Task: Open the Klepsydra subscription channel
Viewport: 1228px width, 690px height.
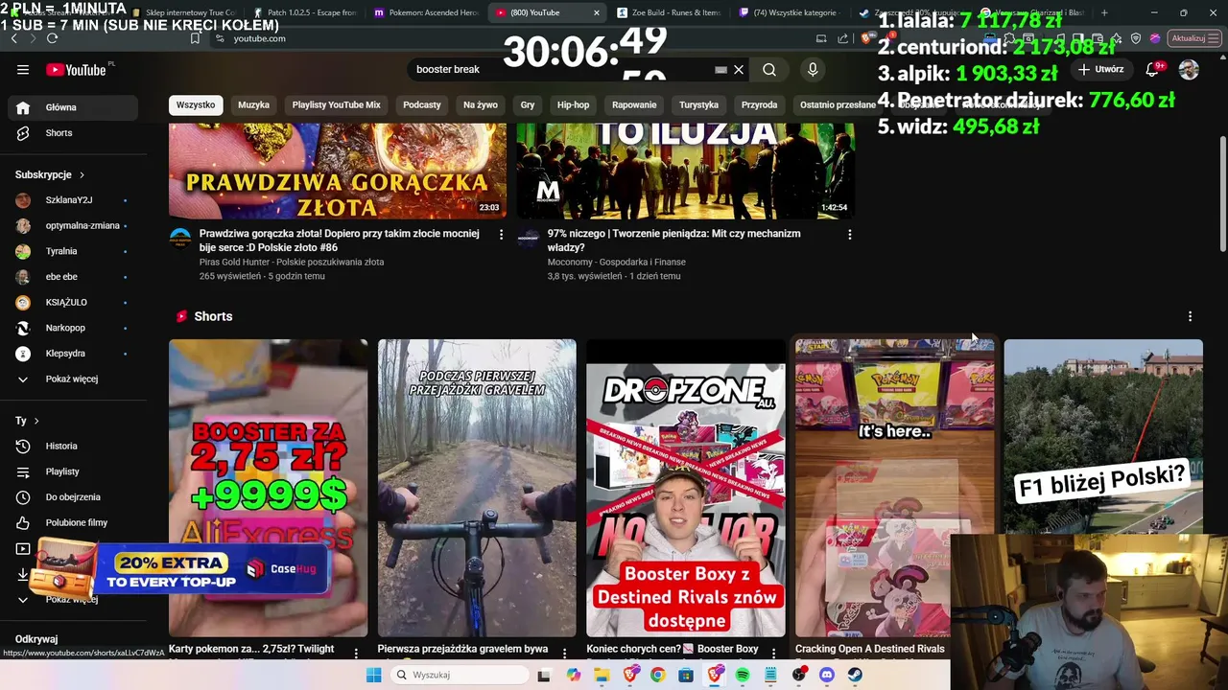Action: click(73, 354)
